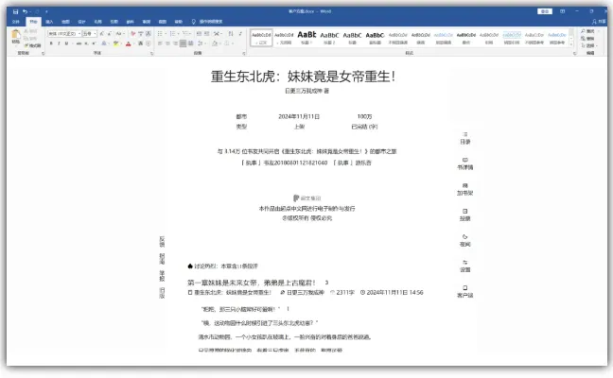Open text effects and typography
Viewport: 613px width, 378px height.
(x=104, y=43)
